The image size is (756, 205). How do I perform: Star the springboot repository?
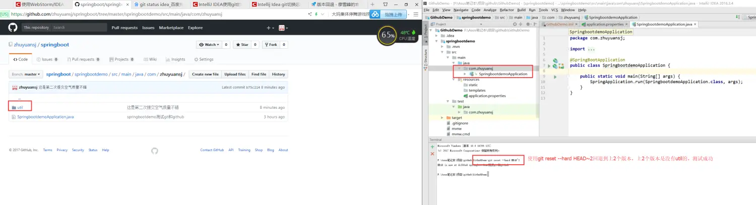pos(242,45)
